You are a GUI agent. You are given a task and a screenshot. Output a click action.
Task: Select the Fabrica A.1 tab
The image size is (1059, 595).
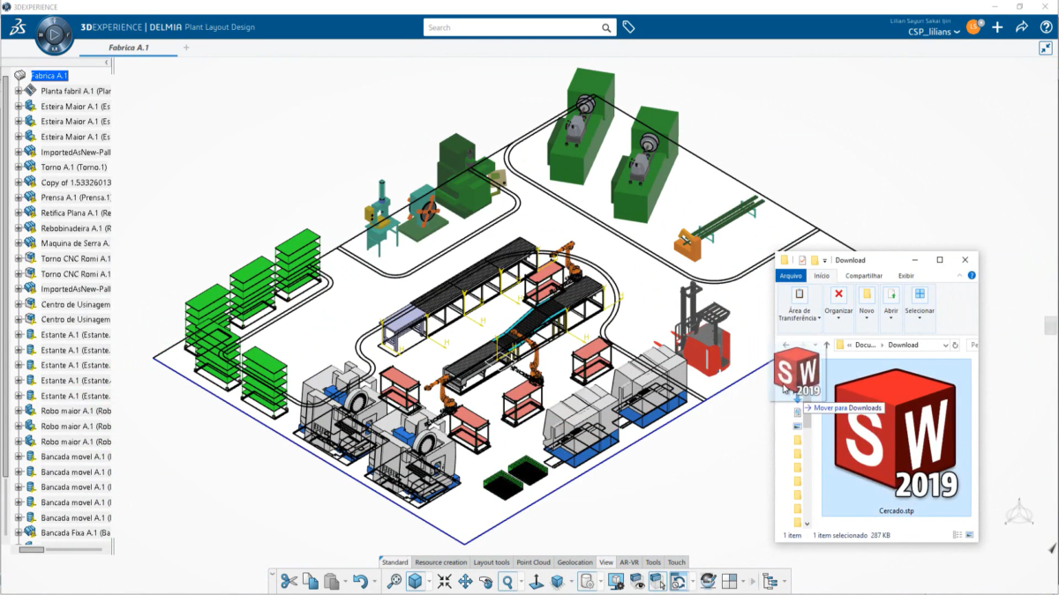tap(128, 48)
